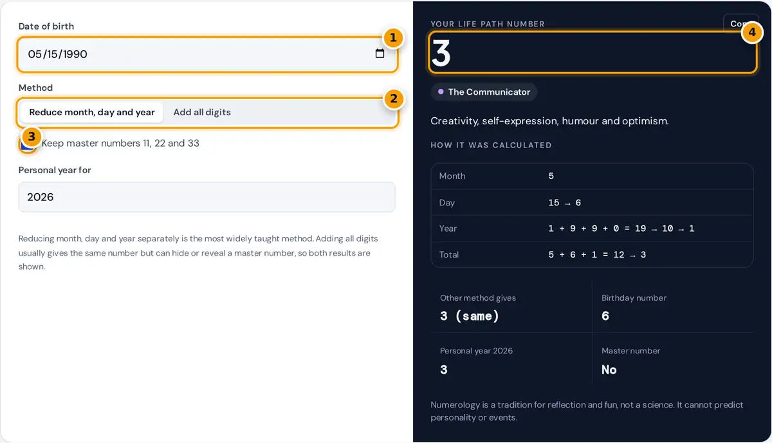Click the Day calculation 15 → 6
Viewport: 772px width, 443px height.
coord(565,202)
